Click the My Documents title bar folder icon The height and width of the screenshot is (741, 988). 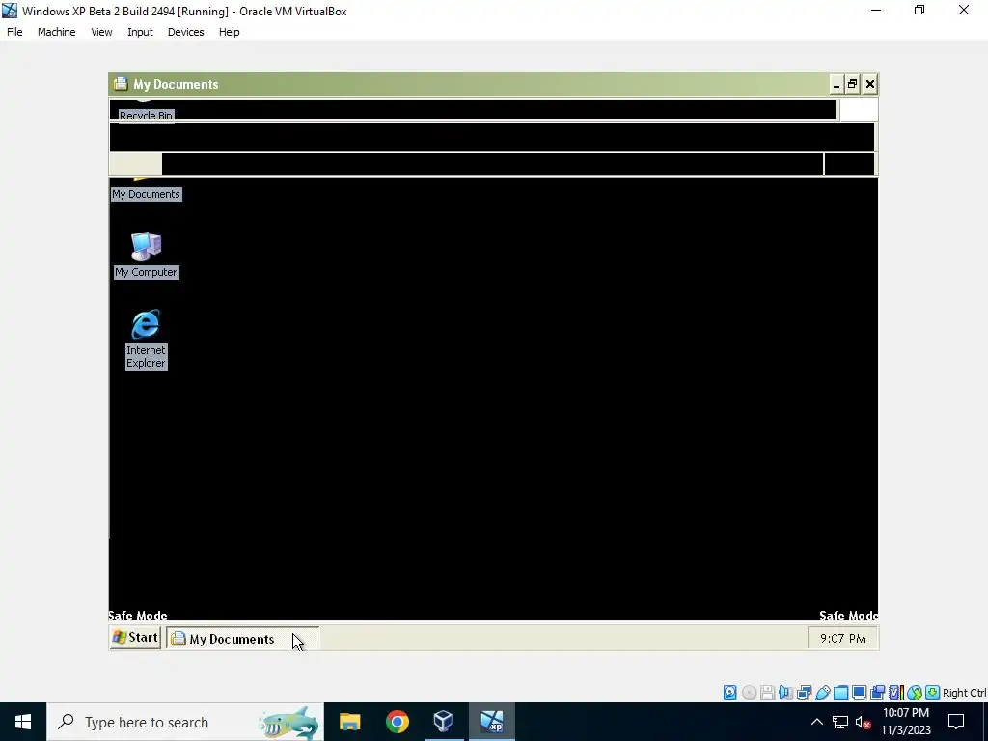(121, 84)
